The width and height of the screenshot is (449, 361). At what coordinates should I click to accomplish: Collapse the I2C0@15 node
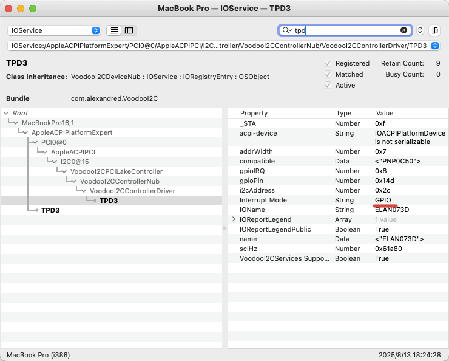coord(55,162)
